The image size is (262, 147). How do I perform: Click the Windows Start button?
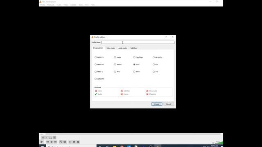tap(43, 146)
